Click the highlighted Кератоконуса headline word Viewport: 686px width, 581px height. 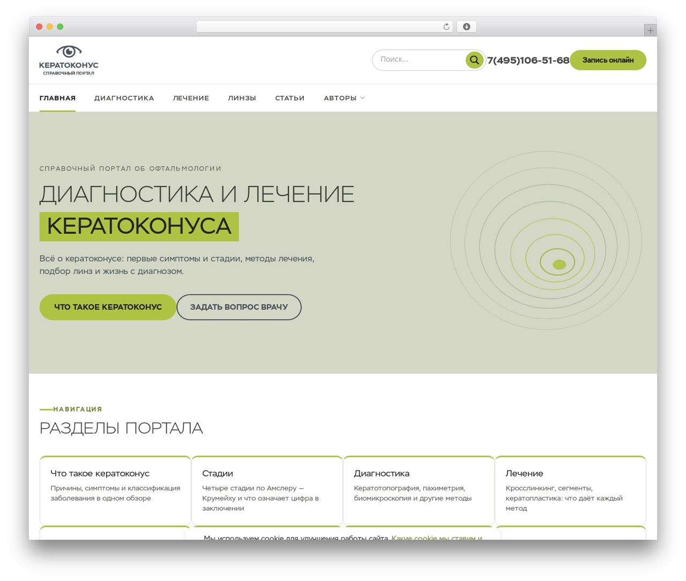(x=139, y=226)
